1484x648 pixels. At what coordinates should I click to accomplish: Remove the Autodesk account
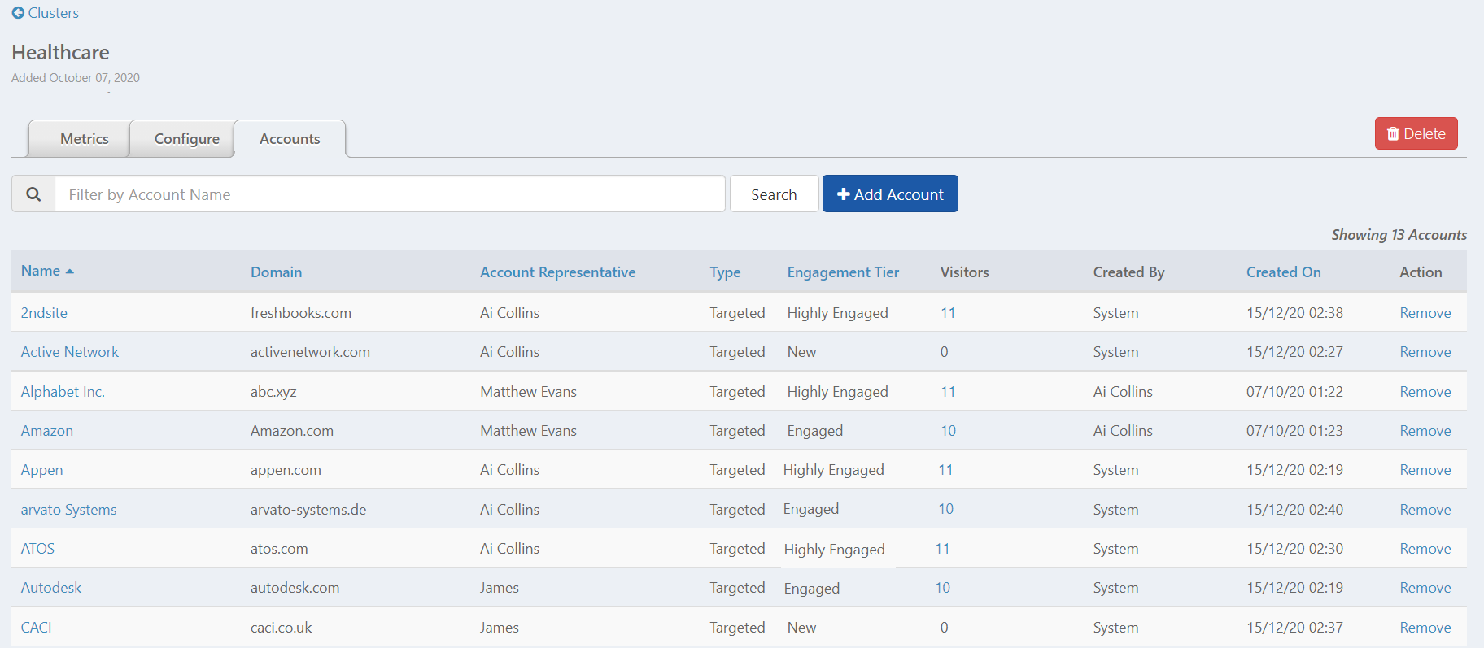pos(1425,588)
